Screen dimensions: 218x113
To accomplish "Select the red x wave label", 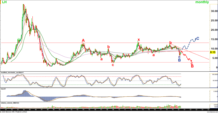I will click(139, 40).
